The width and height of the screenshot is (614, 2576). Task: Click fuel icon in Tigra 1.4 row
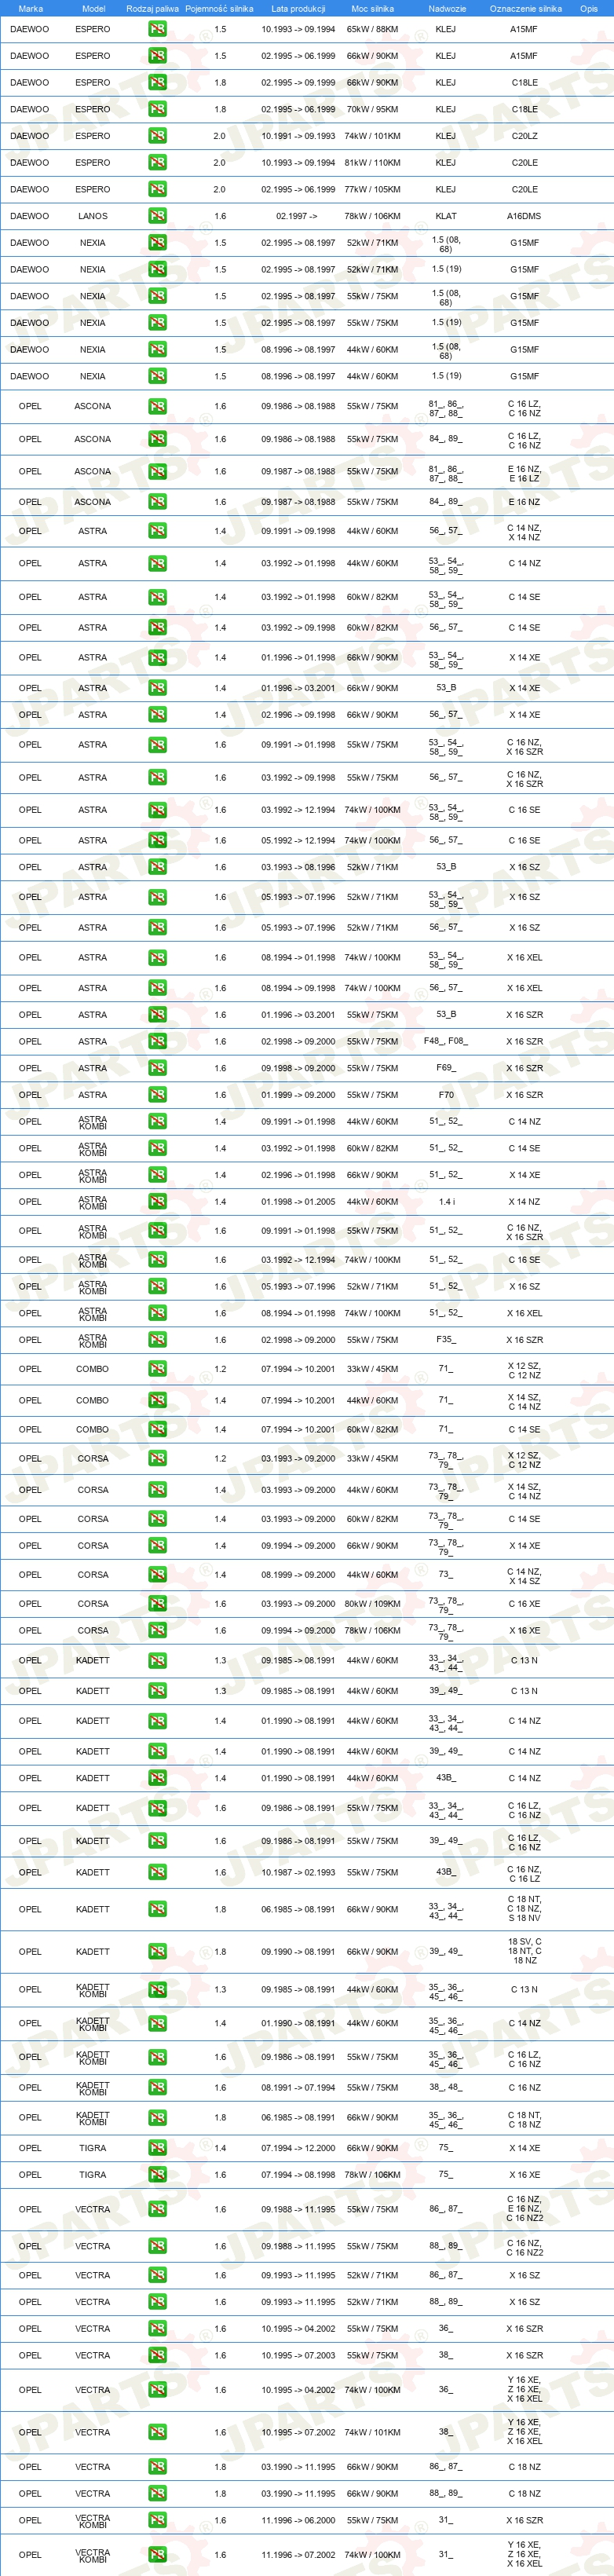[157, 2148]
